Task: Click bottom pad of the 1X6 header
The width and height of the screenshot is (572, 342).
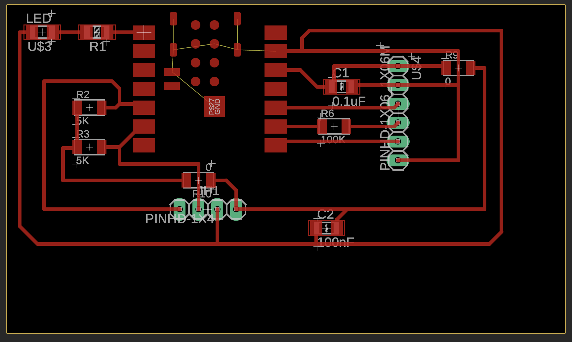Action: [398, 160]
